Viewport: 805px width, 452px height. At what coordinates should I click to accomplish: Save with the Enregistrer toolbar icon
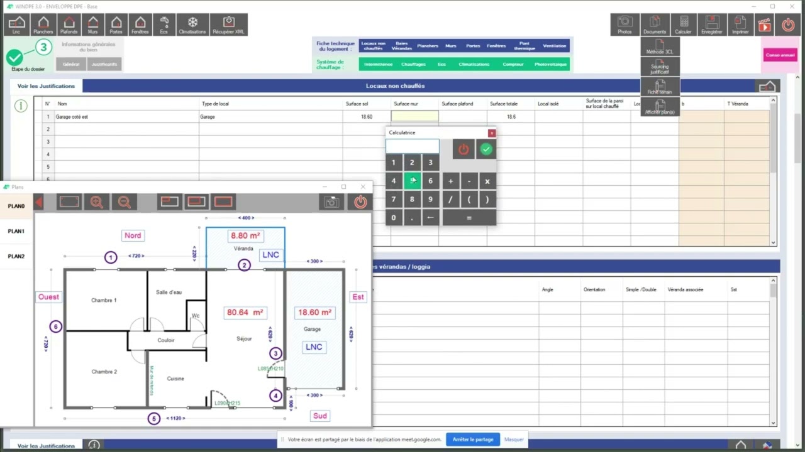(712, 24)
